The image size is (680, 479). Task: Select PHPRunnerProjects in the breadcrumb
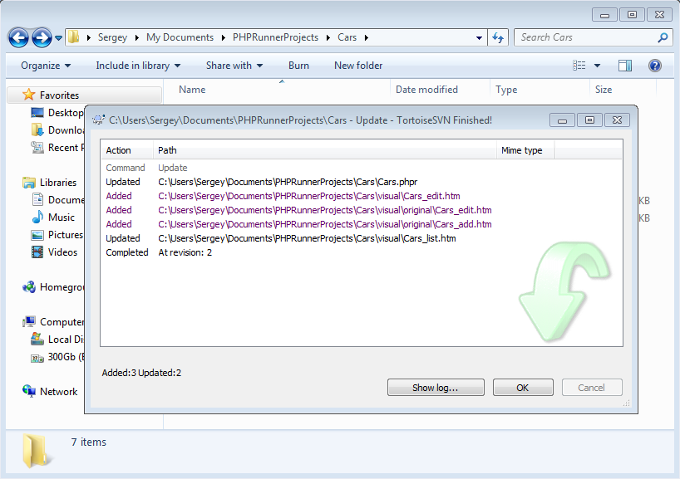[x=275, y=37]
